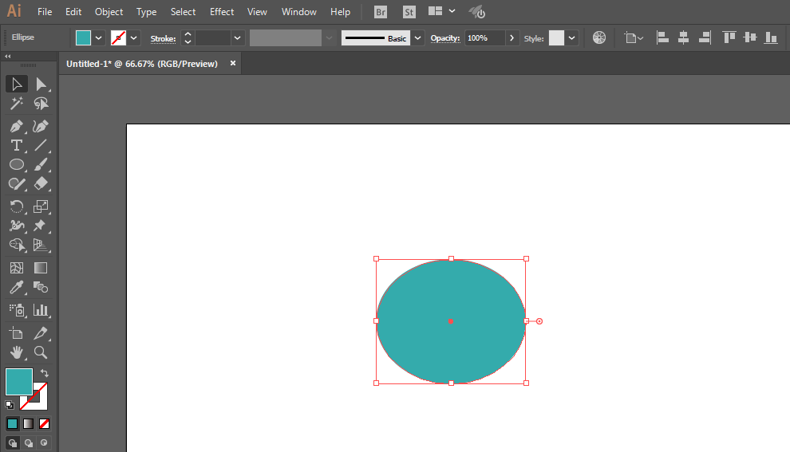Set paint mode to Gradient
This screenshot has height=452, width=790.
(28, 424)
